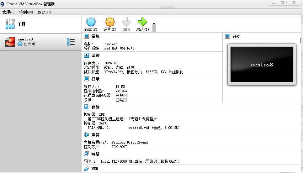The width and height of the screenshot is (303, 173).
Task: Open the 系统 System settings heading
Action: (x=95, y=55)
